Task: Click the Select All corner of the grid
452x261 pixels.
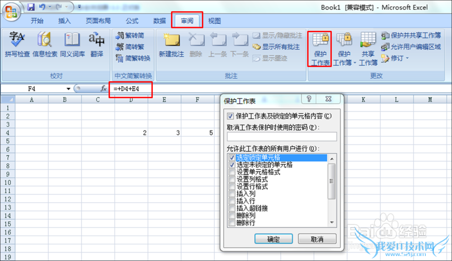Action: (8, 100)
